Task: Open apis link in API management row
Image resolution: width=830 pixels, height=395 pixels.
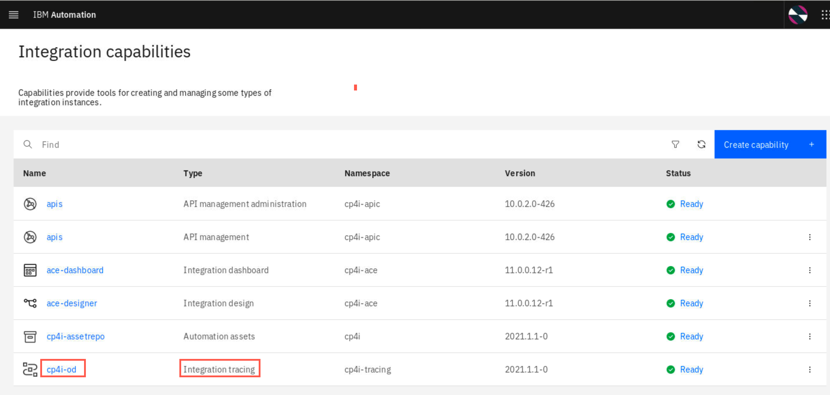Action: [54, 237]
